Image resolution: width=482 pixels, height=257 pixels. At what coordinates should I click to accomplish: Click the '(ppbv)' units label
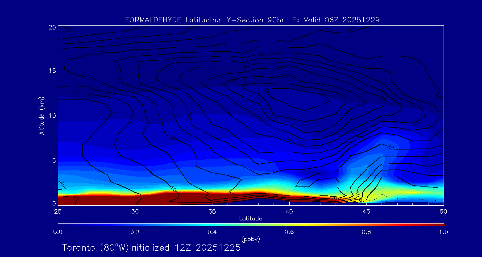[250, 239]
